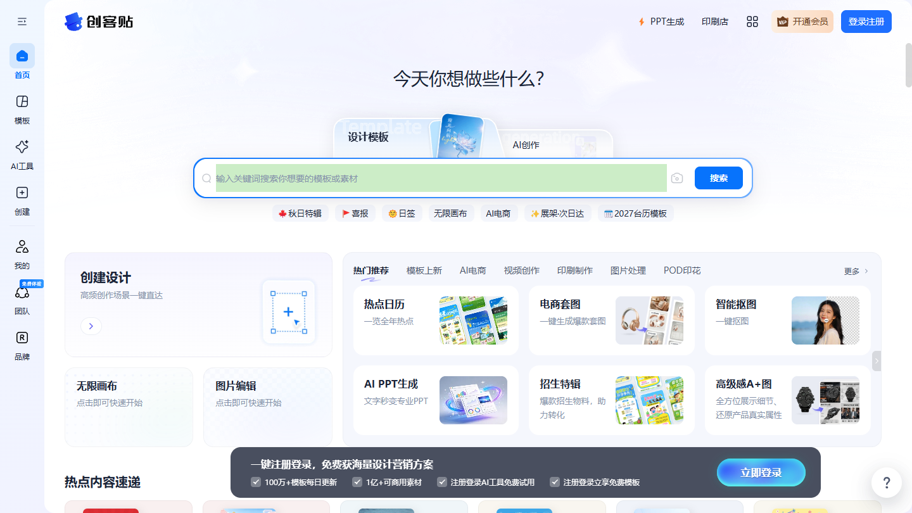Image resolution: width=912 pixels, height=513 pixels.
Task: Open the help question mark button
Action: point(887,483)
